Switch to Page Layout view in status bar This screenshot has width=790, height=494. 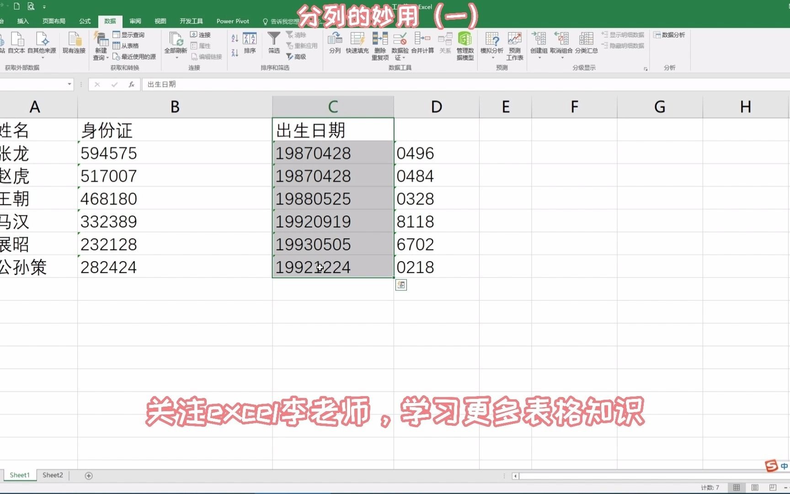click(x=755, y=488)
